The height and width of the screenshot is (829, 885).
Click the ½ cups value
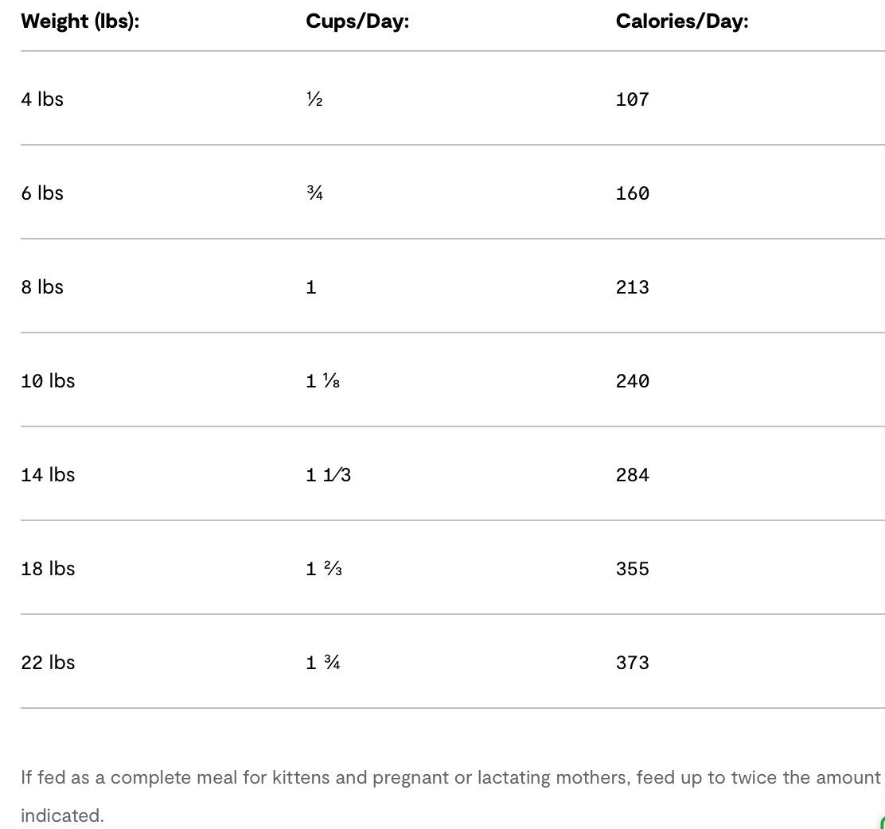(x=314, y=99)
